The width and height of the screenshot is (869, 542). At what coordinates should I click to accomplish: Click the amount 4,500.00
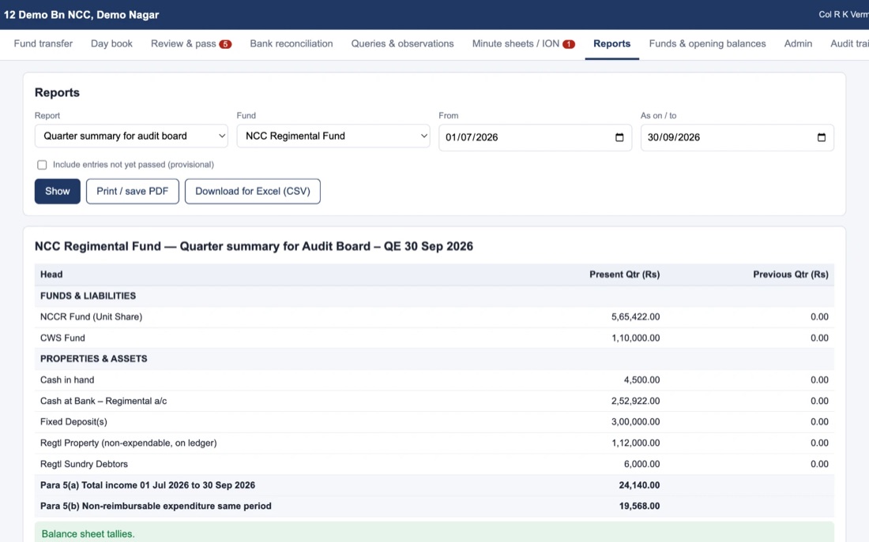click(x=641, y=379)
